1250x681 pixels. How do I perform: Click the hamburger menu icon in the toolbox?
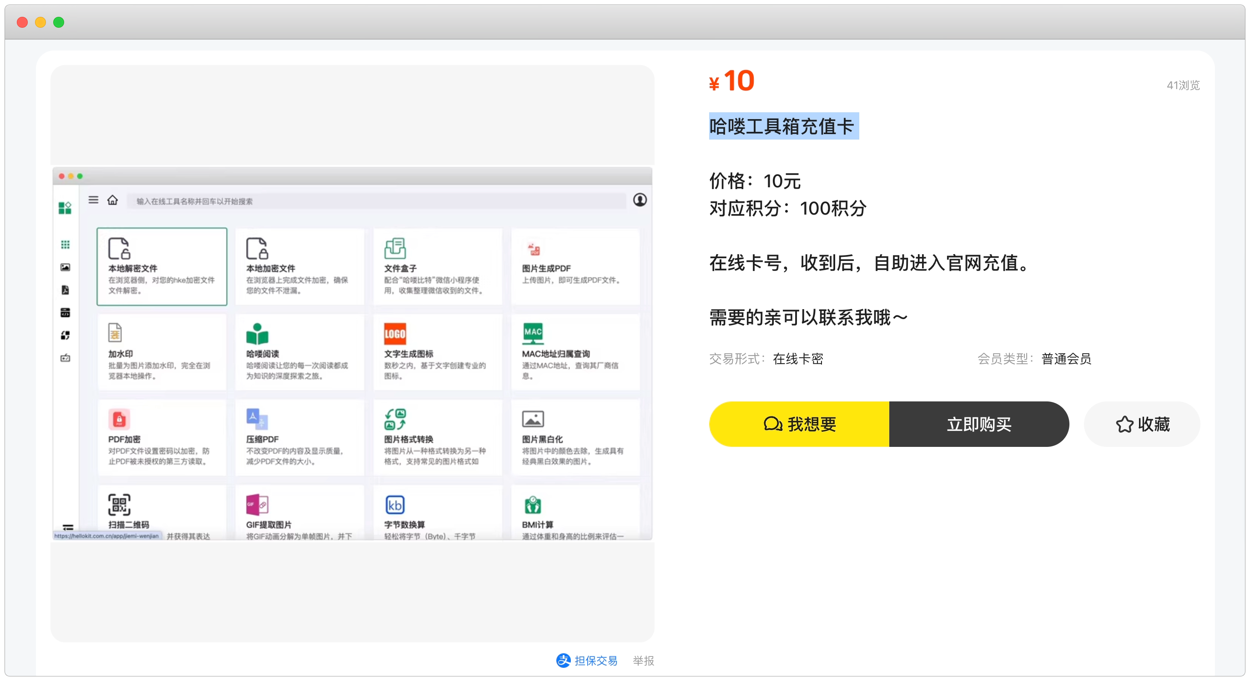click(x=94, y=200)
